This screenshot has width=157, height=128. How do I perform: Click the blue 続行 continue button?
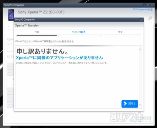click(x=130, y=104)
